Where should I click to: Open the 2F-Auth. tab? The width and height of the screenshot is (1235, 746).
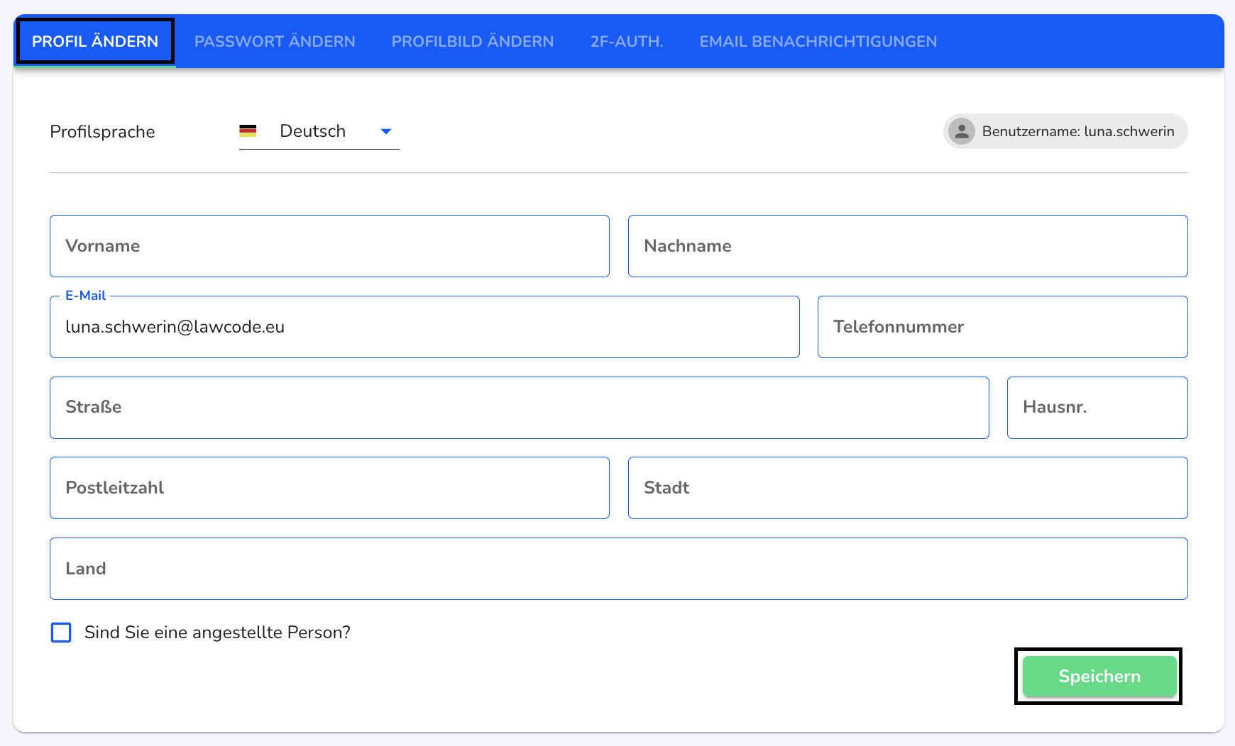(627, 41)
